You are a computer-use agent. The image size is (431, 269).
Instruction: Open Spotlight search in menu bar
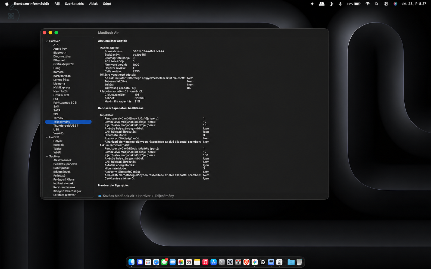click(377, 4)
